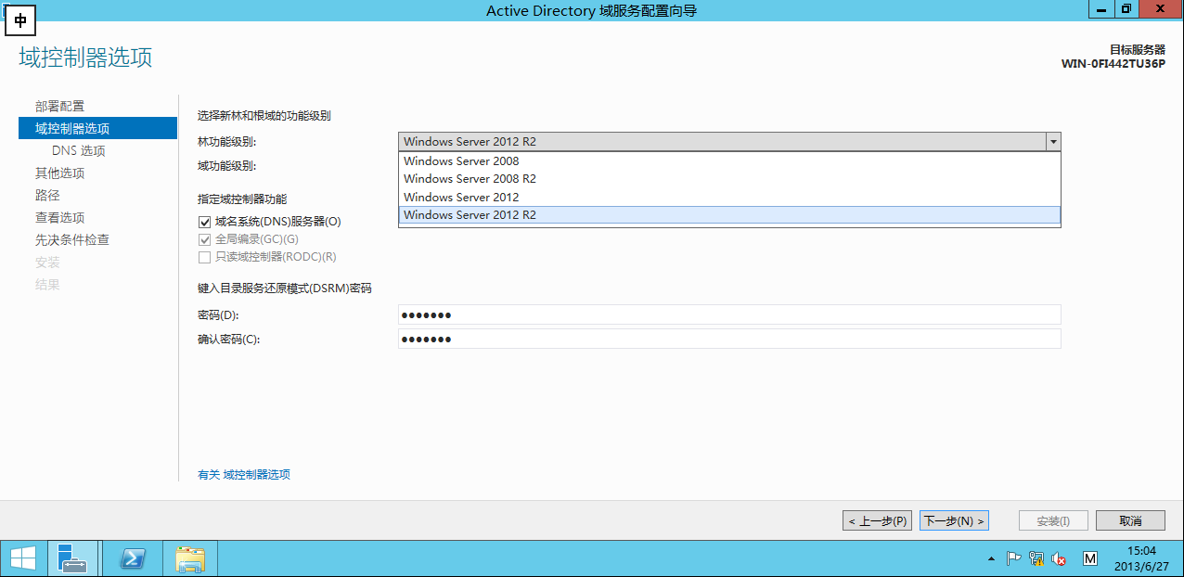The height and width of the screenshot is (577, 1184).
Task: Toggle the 只读域控制器(RODC) checkbox
Action: (204, 257)
